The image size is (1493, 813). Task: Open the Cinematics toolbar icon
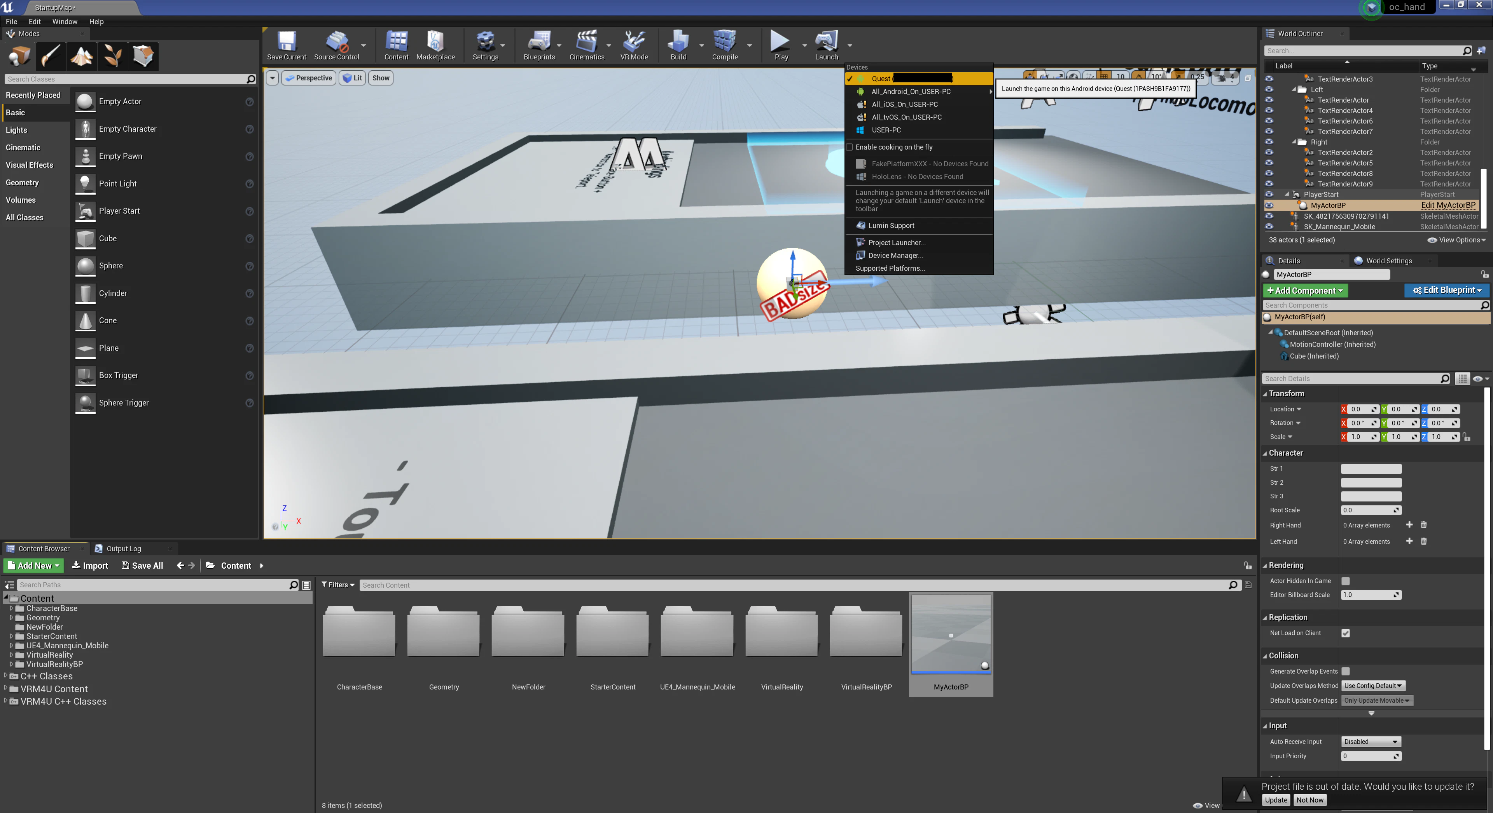pyautogui.click(x=587, y=45)
